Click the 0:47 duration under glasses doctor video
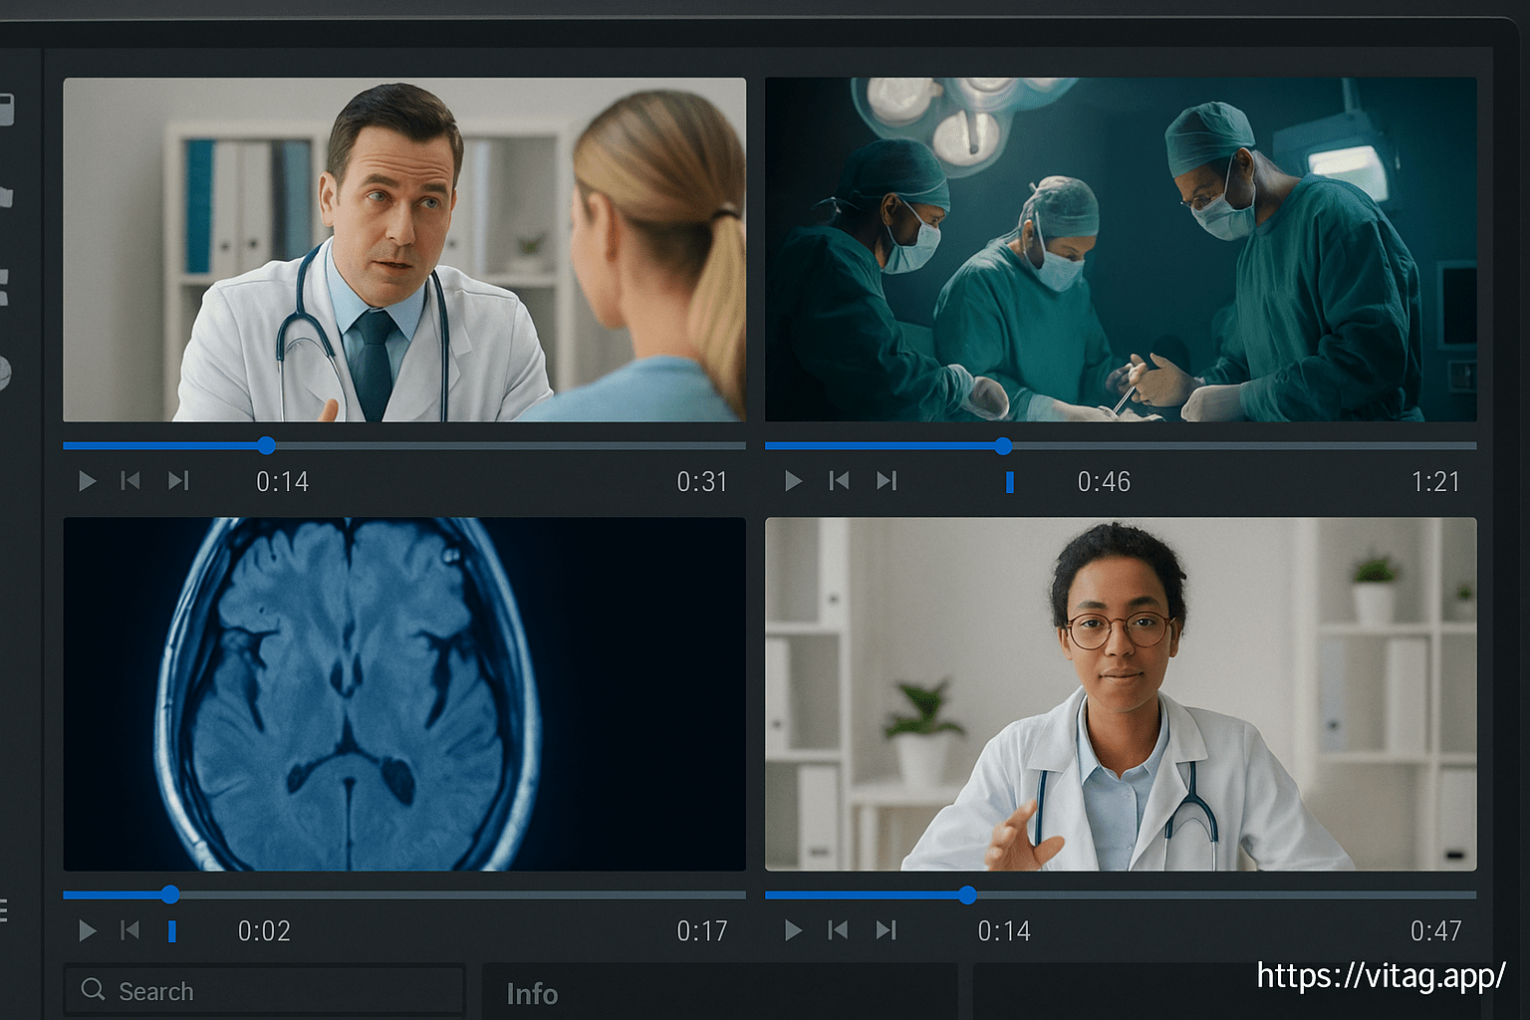The image size is (1530, 1020). pyautogui.click(x=1436, y=931)
